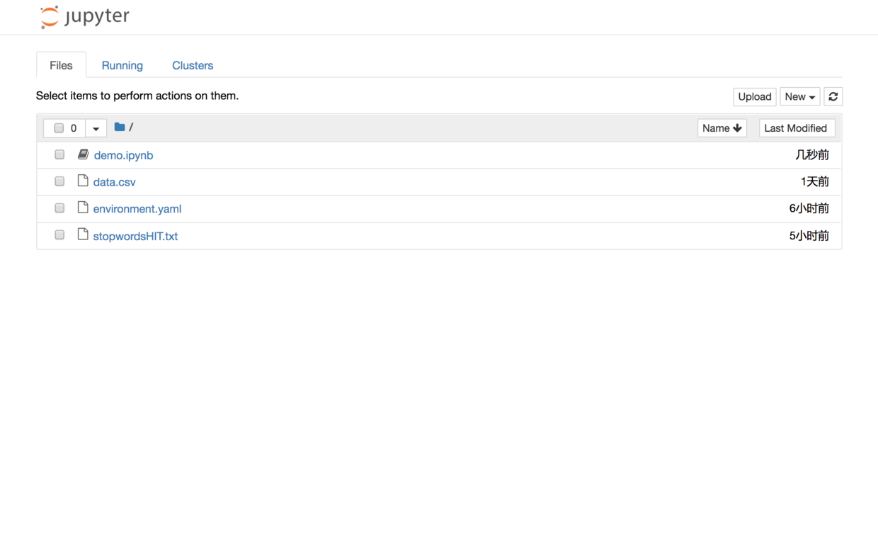Open the Clusters tab
Screen dimensions: 878x549
point(192,65)
